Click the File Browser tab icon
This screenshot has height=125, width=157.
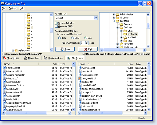tap(69, 58)
